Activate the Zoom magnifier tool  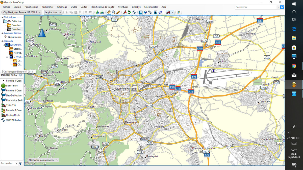tap(113, 12)
